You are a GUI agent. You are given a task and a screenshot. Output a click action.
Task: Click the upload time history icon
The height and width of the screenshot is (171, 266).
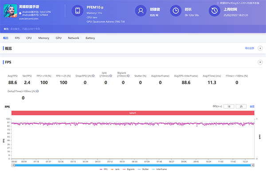(x=214, y=11)
